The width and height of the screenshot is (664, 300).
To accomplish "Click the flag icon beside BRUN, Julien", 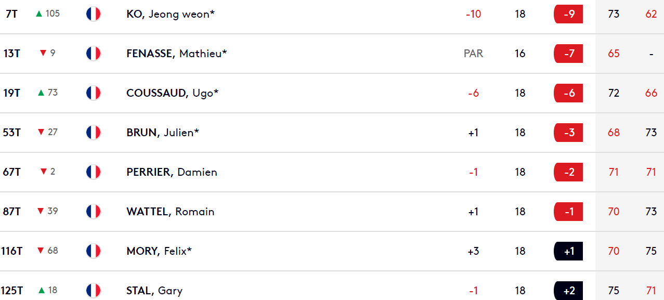I will click(x=93, y=133).
